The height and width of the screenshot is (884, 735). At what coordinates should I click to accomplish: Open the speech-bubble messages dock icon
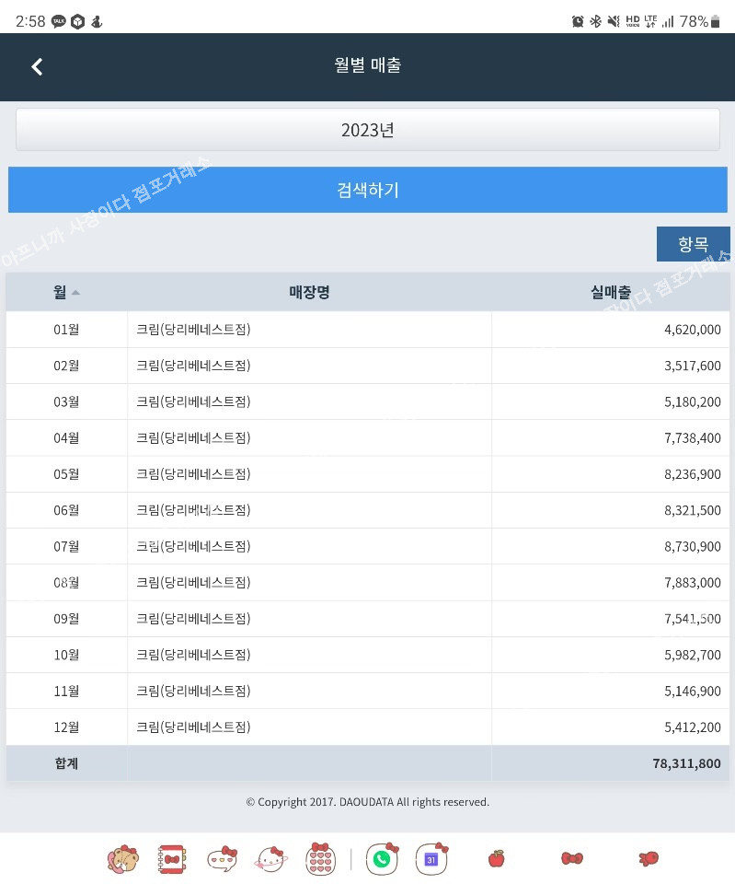(x=222, y=858)
